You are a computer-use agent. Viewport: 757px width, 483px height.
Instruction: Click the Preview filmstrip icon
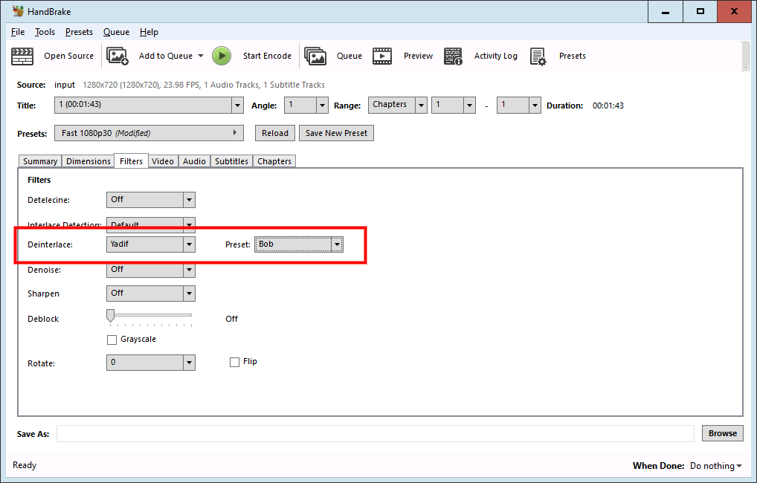382,56
